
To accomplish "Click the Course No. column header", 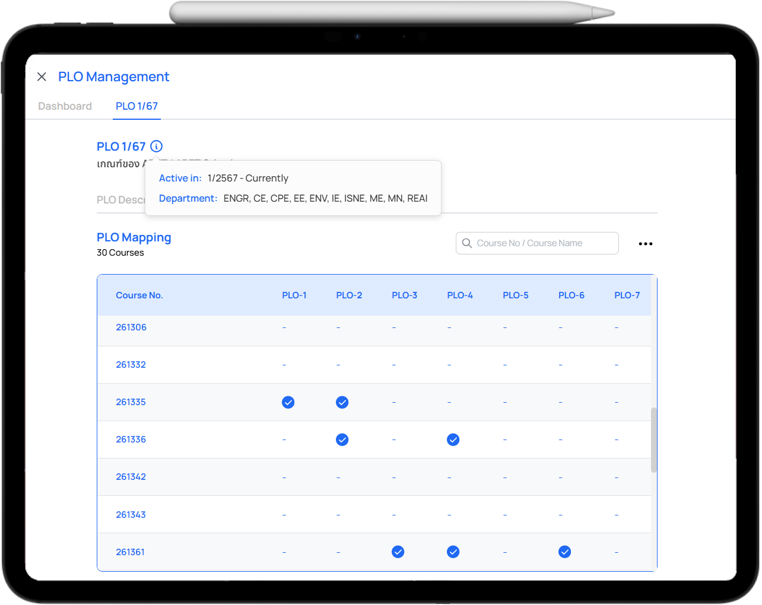I will [x=139, y=295].
